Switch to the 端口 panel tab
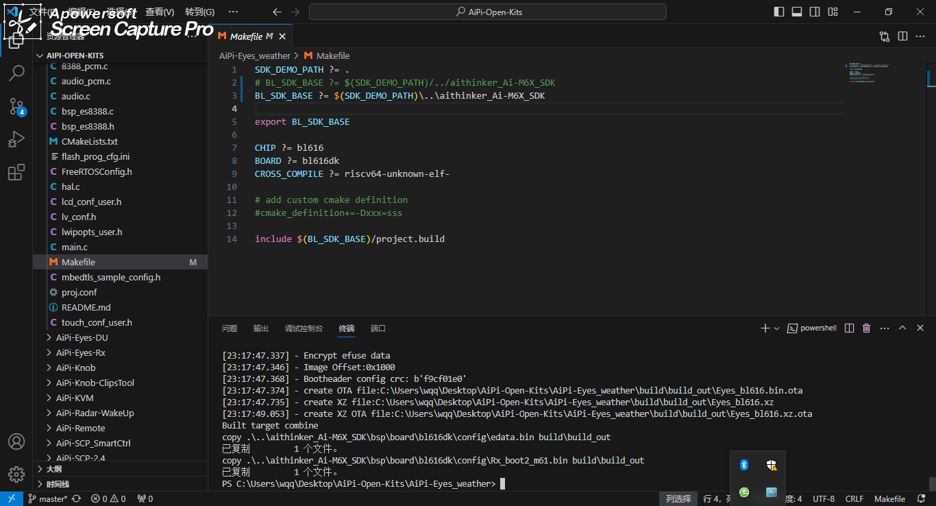The width and height of the screenshot is (936, 506). tap(378, 328)
